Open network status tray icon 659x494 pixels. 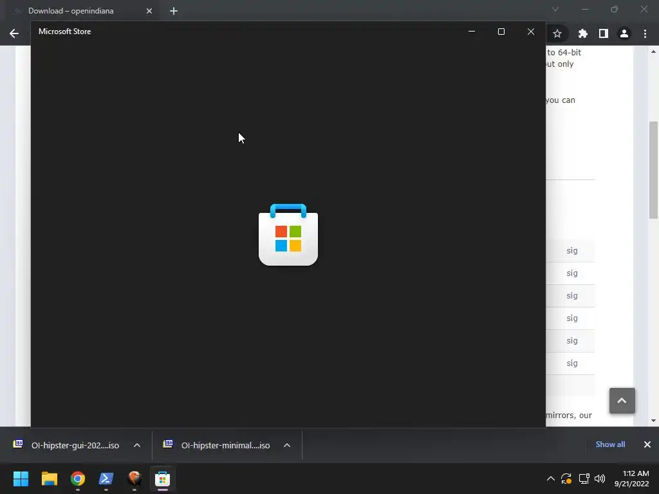point(584,479)
